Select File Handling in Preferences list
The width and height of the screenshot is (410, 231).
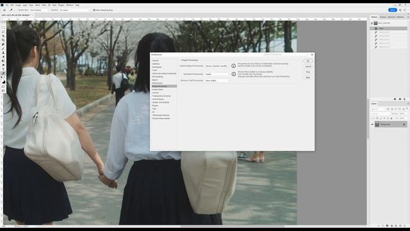tap(158, 77)
